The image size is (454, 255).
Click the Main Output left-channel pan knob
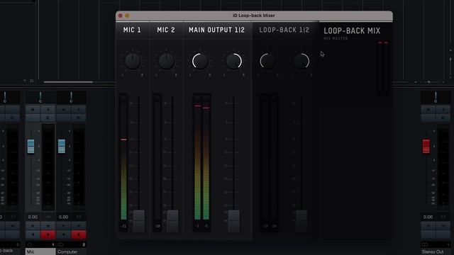200,61
